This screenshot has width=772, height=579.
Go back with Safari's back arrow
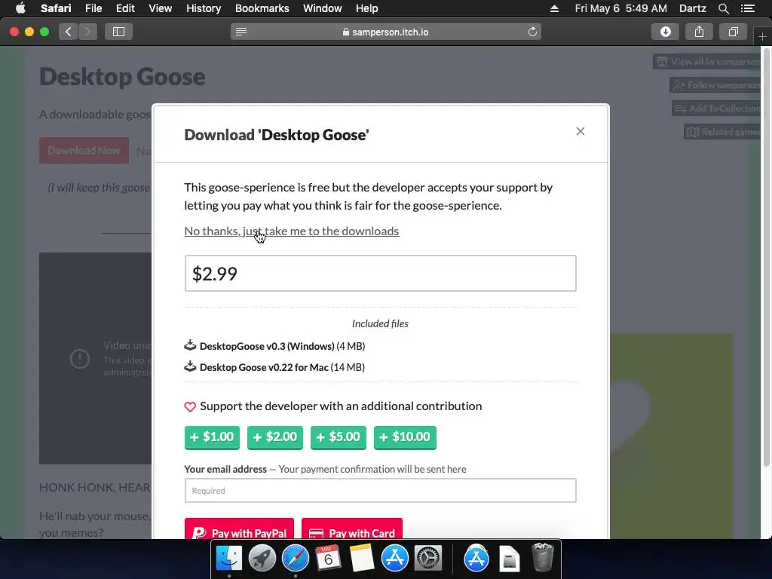pos(69,32)
